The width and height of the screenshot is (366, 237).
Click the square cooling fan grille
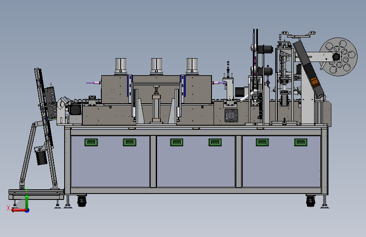tap(231, 116)
